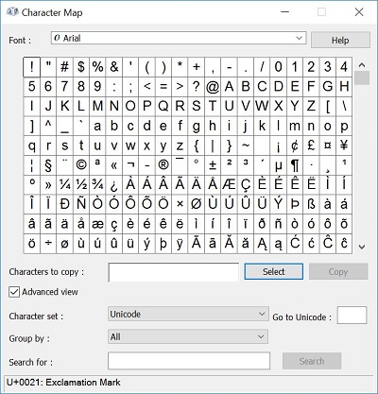Click the pilcrow ¶ paragraph sign
The width and height of the screenshot is (378, 394).
click(x=295, y=165)
